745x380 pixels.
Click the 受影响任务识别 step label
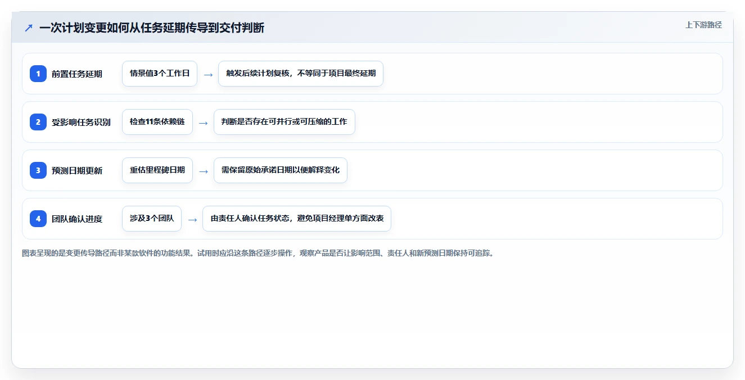(81, 122)
